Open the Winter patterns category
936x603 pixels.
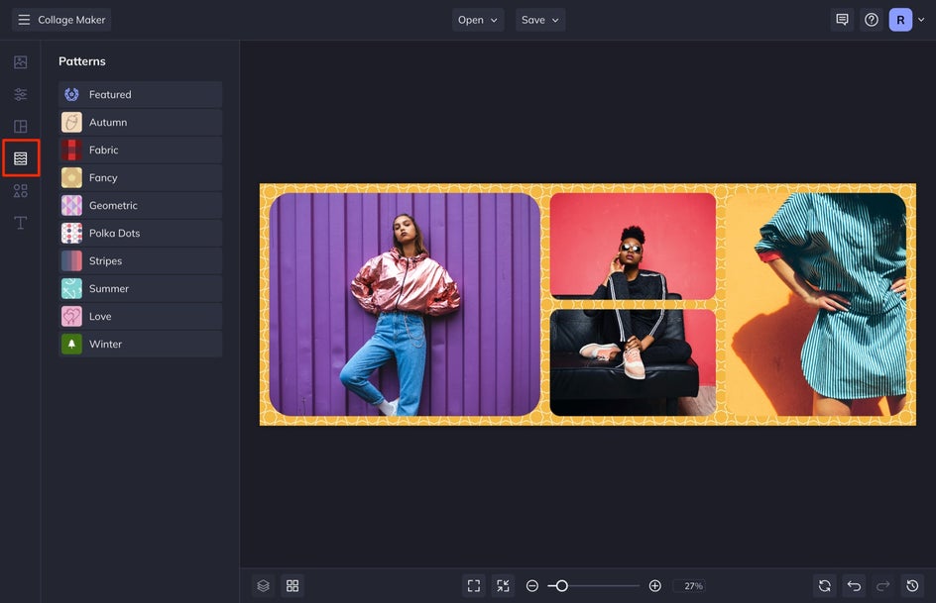(x=140, y=344)
